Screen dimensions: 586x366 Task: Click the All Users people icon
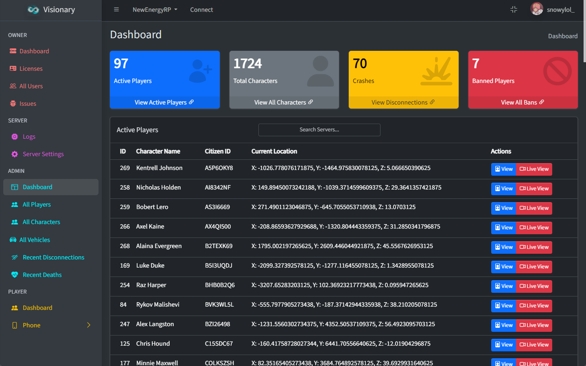(13, 86)
